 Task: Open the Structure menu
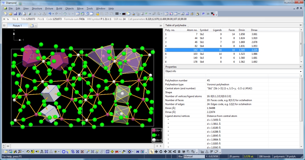[x=37, y=9]
